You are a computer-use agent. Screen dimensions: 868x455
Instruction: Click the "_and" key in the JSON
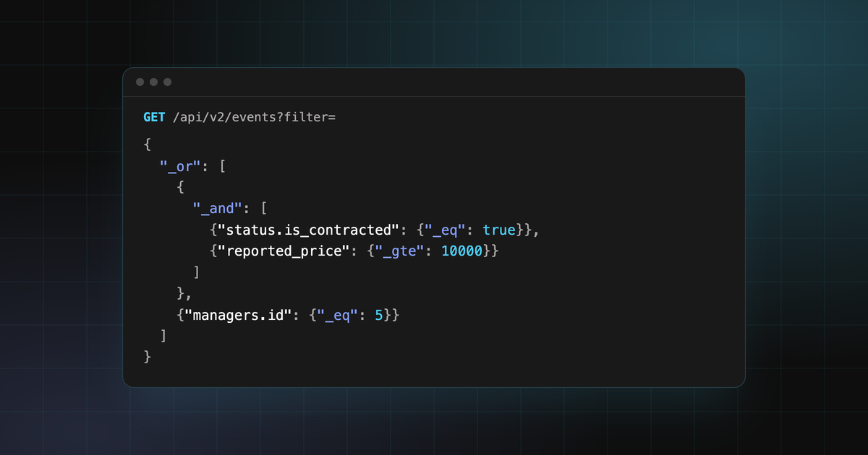(216, 208)
